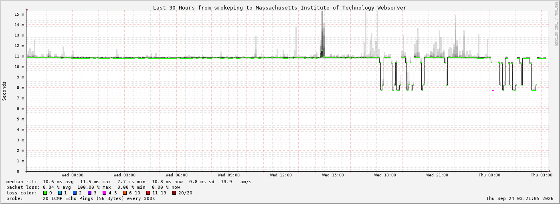Click the light blue 1 loss swatch
Image resolution: width=560 pixels, height=204 pixels.
[x=60, y=193]
